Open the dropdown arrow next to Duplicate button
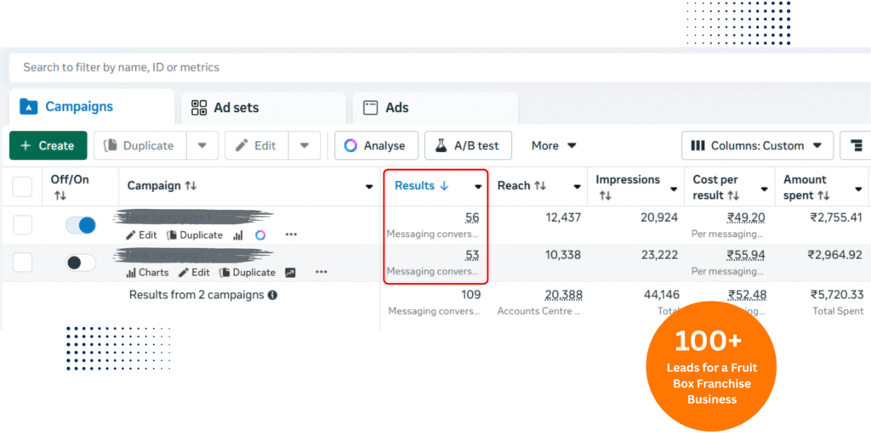Screen dimensions: 871x435 point(202,145)
